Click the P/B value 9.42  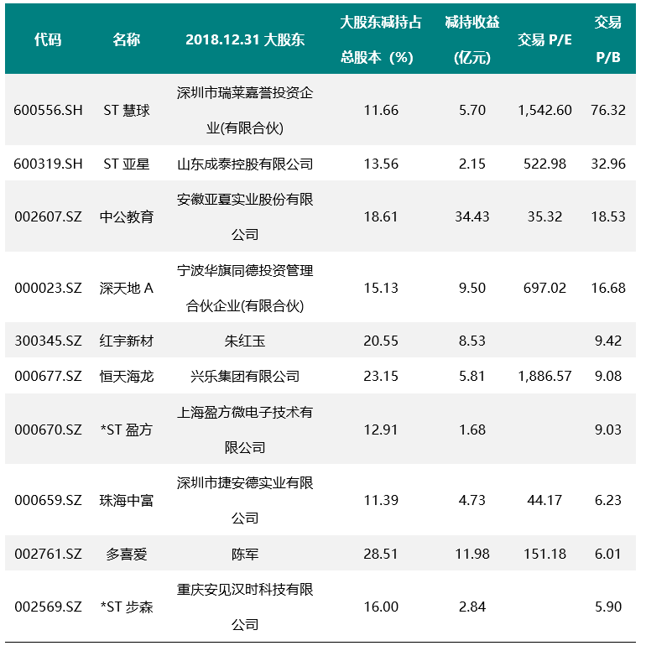[608, 341]
